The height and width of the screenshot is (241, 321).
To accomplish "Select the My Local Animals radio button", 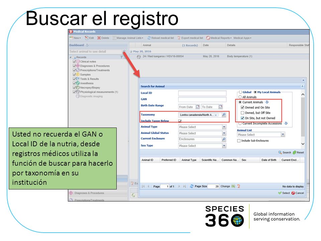I will 255,92.
